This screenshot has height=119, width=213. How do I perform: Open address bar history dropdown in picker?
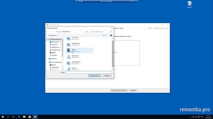85,32
